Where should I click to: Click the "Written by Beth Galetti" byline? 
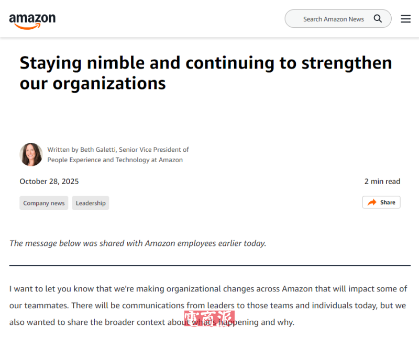click(x=118, y=150)
